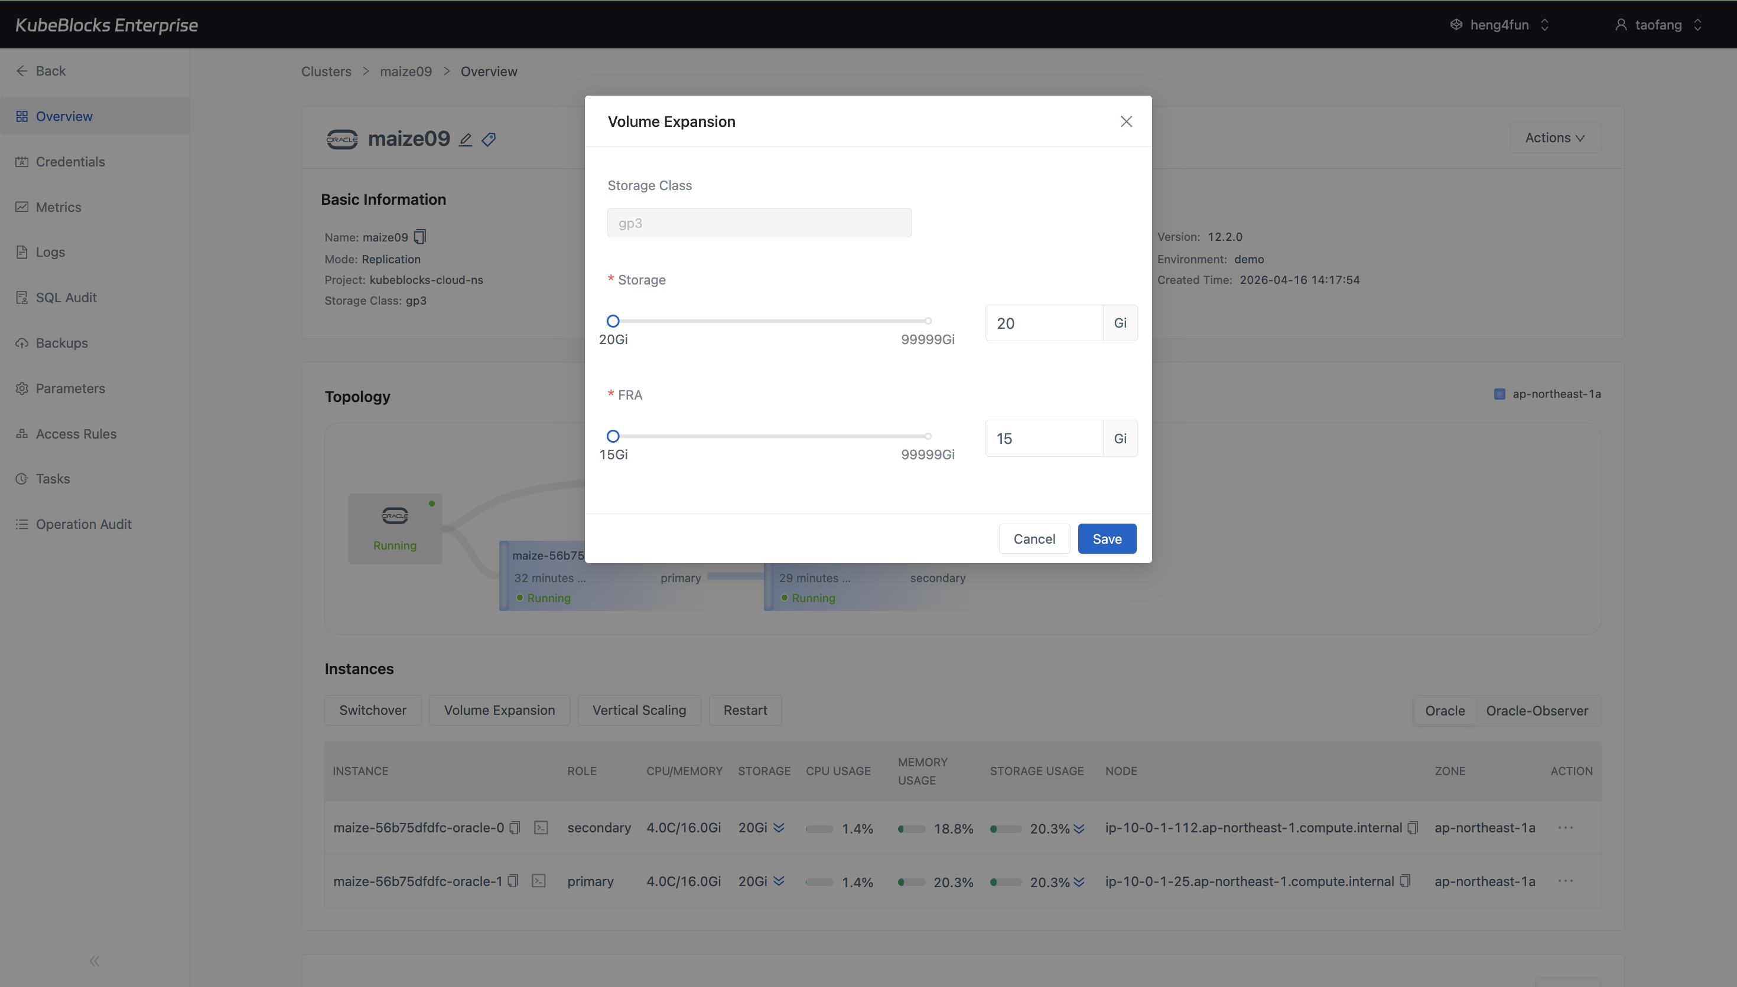Click the maize09 breadcrumb link

405,72
